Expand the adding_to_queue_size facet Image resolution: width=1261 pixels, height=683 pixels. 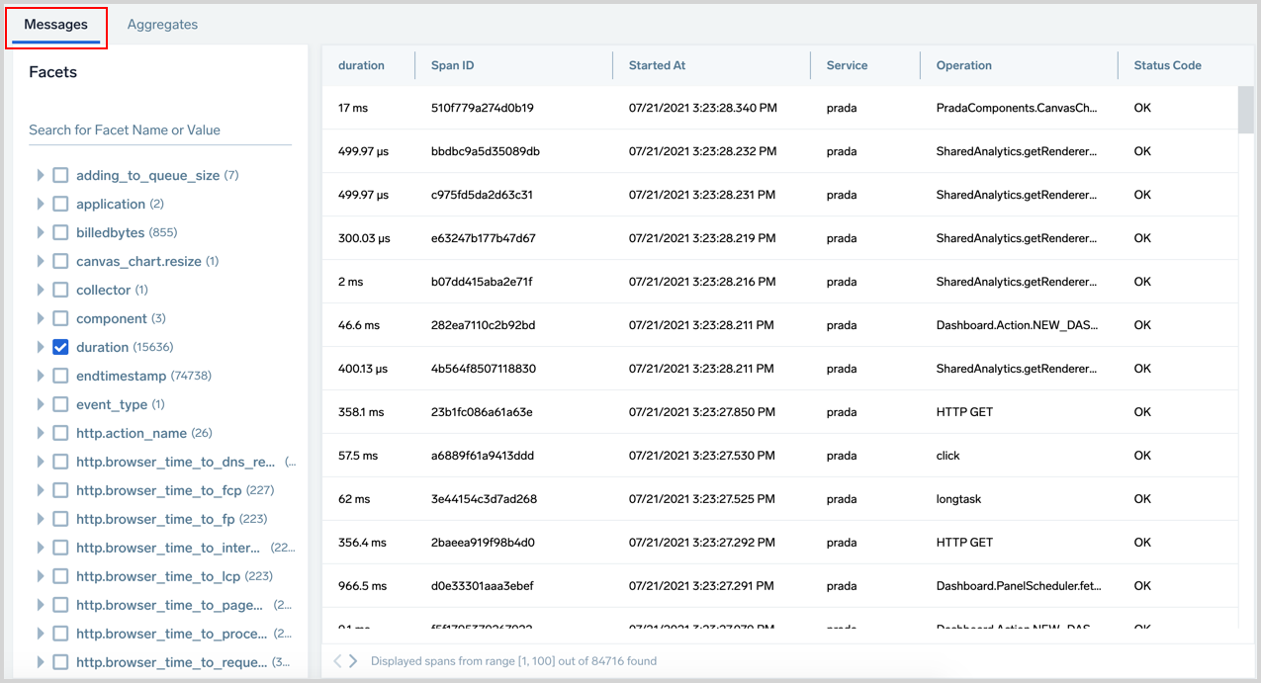pos(41,175)
